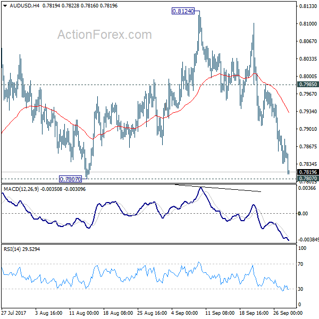
Task: Click the 11 Aug 00:00 time axis label
Action: (84, 313)
